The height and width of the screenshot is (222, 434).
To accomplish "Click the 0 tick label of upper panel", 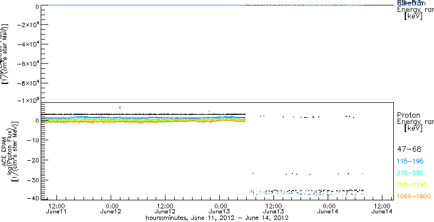I will [x=36, y=6].
